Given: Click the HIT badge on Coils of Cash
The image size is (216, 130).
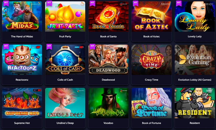Looking at the screenshot, I should (x=49, y=46).
